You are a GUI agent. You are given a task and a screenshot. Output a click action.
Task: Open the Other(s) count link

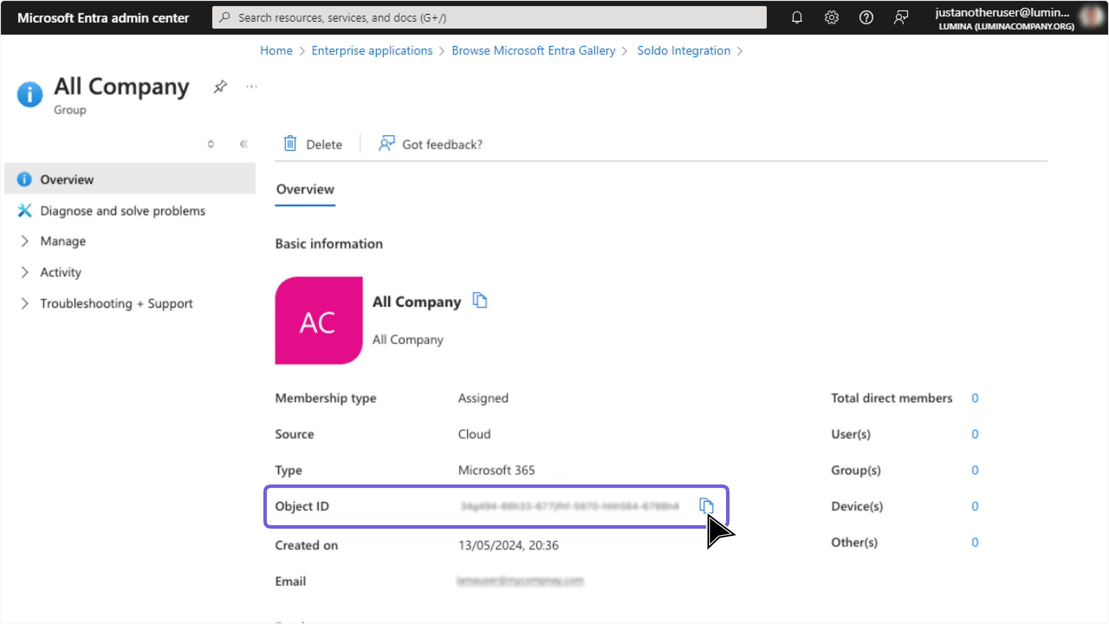coord(975,542)
